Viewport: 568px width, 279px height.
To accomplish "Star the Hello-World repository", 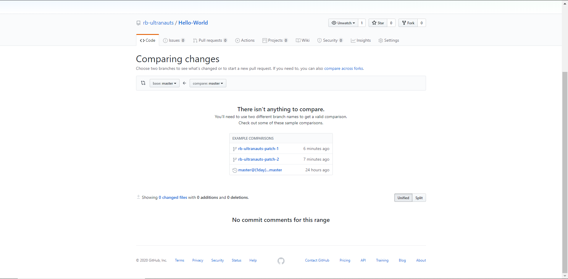I will click(378, 23).
